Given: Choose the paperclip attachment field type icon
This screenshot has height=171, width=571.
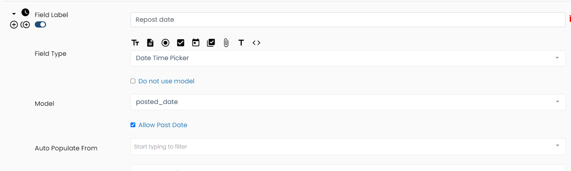Looking at the screenshot, I should tap(226, 43).
